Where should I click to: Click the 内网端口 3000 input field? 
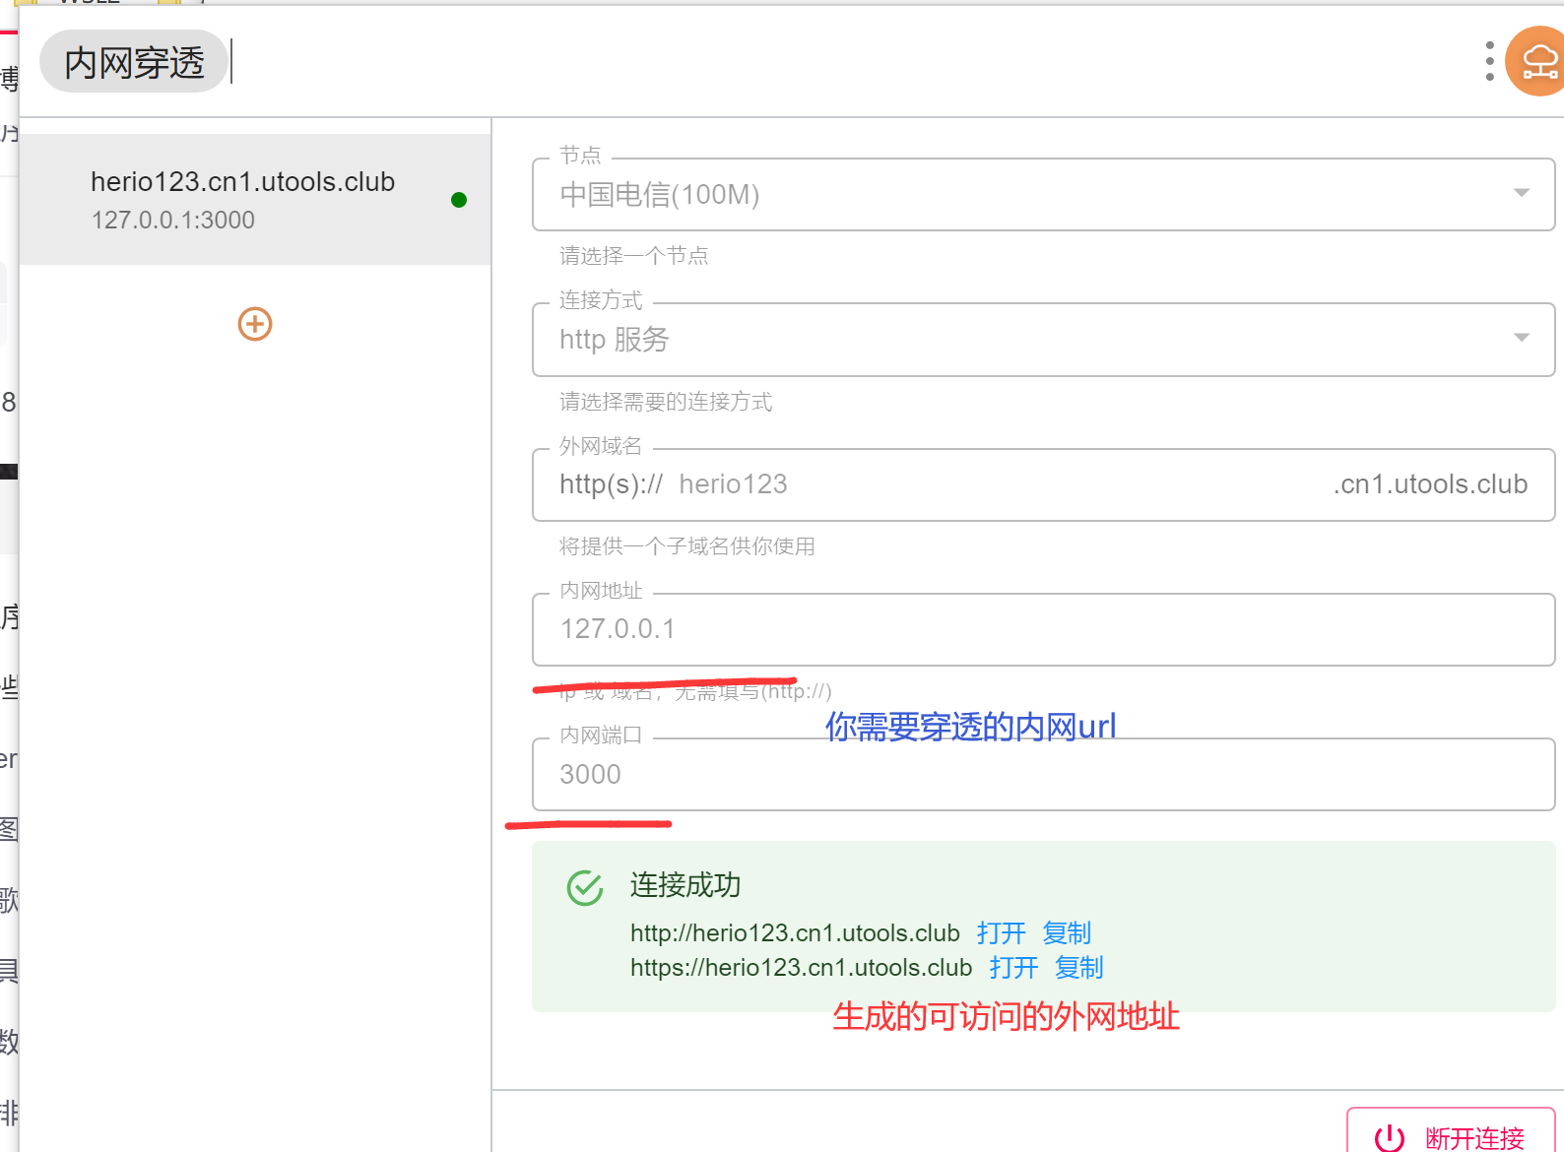[1043, 775]
